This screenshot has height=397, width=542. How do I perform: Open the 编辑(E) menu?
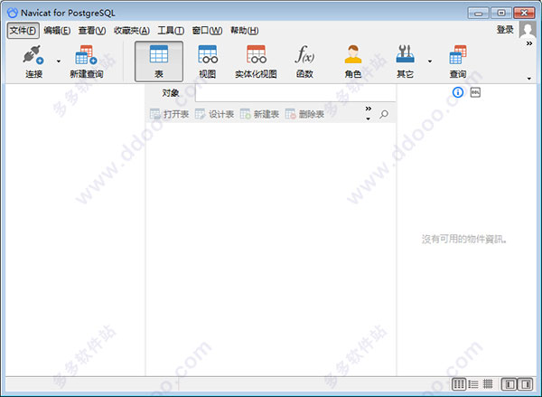(x=57, y=31)
